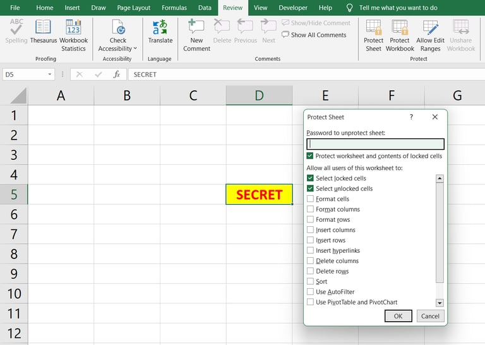Open Allow Edit Ranges

pyautogui.click(x=430, y=35)
